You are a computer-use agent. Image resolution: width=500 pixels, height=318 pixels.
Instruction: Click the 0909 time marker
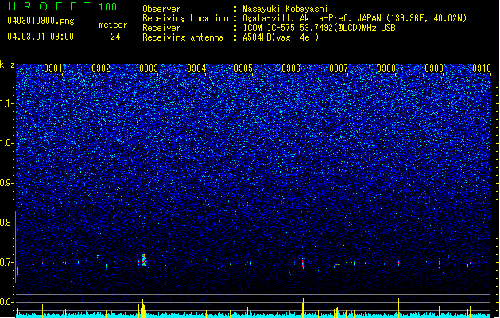pos(434,68)
